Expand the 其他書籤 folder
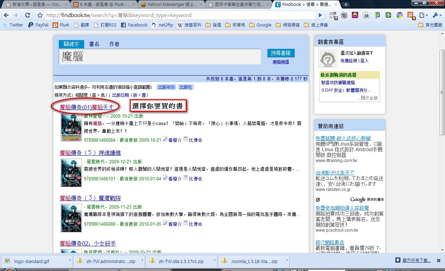Image resolution: width=445 pixels, height=271 pixels. pyautogui.click(x=430, y=25)
